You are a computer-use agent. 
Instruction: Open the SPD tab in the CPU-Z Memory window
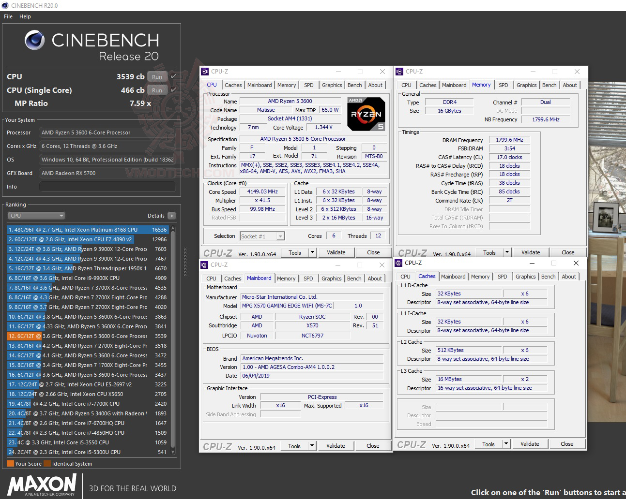coord(504,85)
